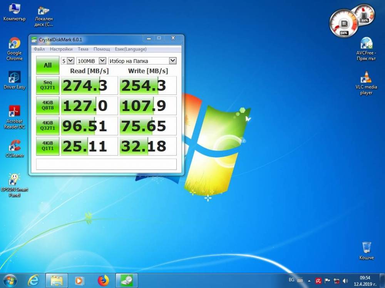This screenshot has height=288, width=385.
Task: Open the Настройки menu
Action: (x=61, y=49)
